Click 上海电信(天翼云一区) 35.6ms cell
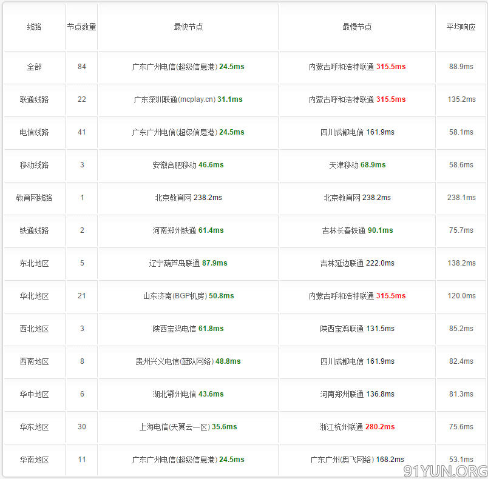Screen dimensions: 488x479 [x=188, y=427]
